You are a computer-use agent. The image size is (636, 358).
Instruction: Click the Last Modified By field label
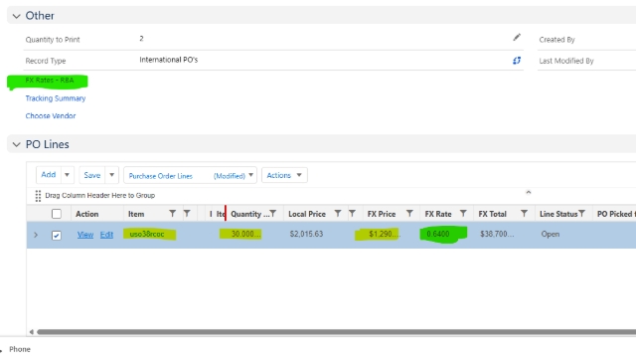pyautogui.click(x=566, y=61)
